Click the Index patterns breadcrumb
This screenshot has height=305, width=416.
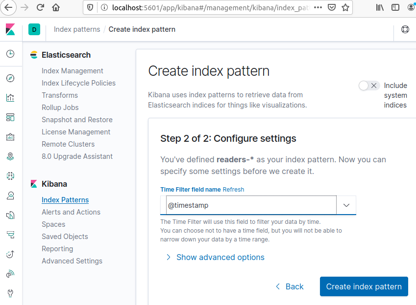tap(77, 29)
